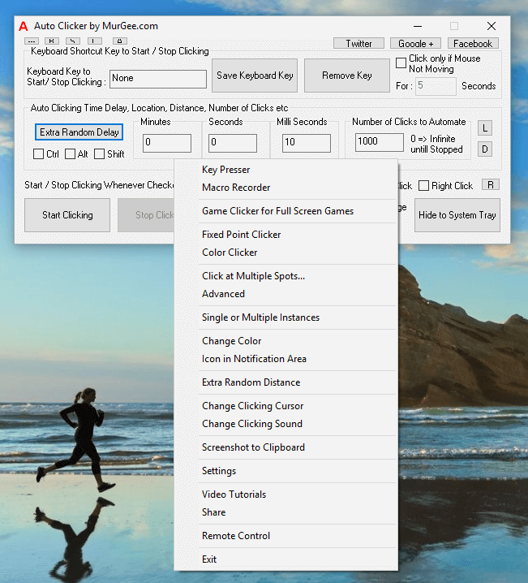This screenshot has height=583, width=528.
Task: Click the small T button in top row
Action: [95, 41]
